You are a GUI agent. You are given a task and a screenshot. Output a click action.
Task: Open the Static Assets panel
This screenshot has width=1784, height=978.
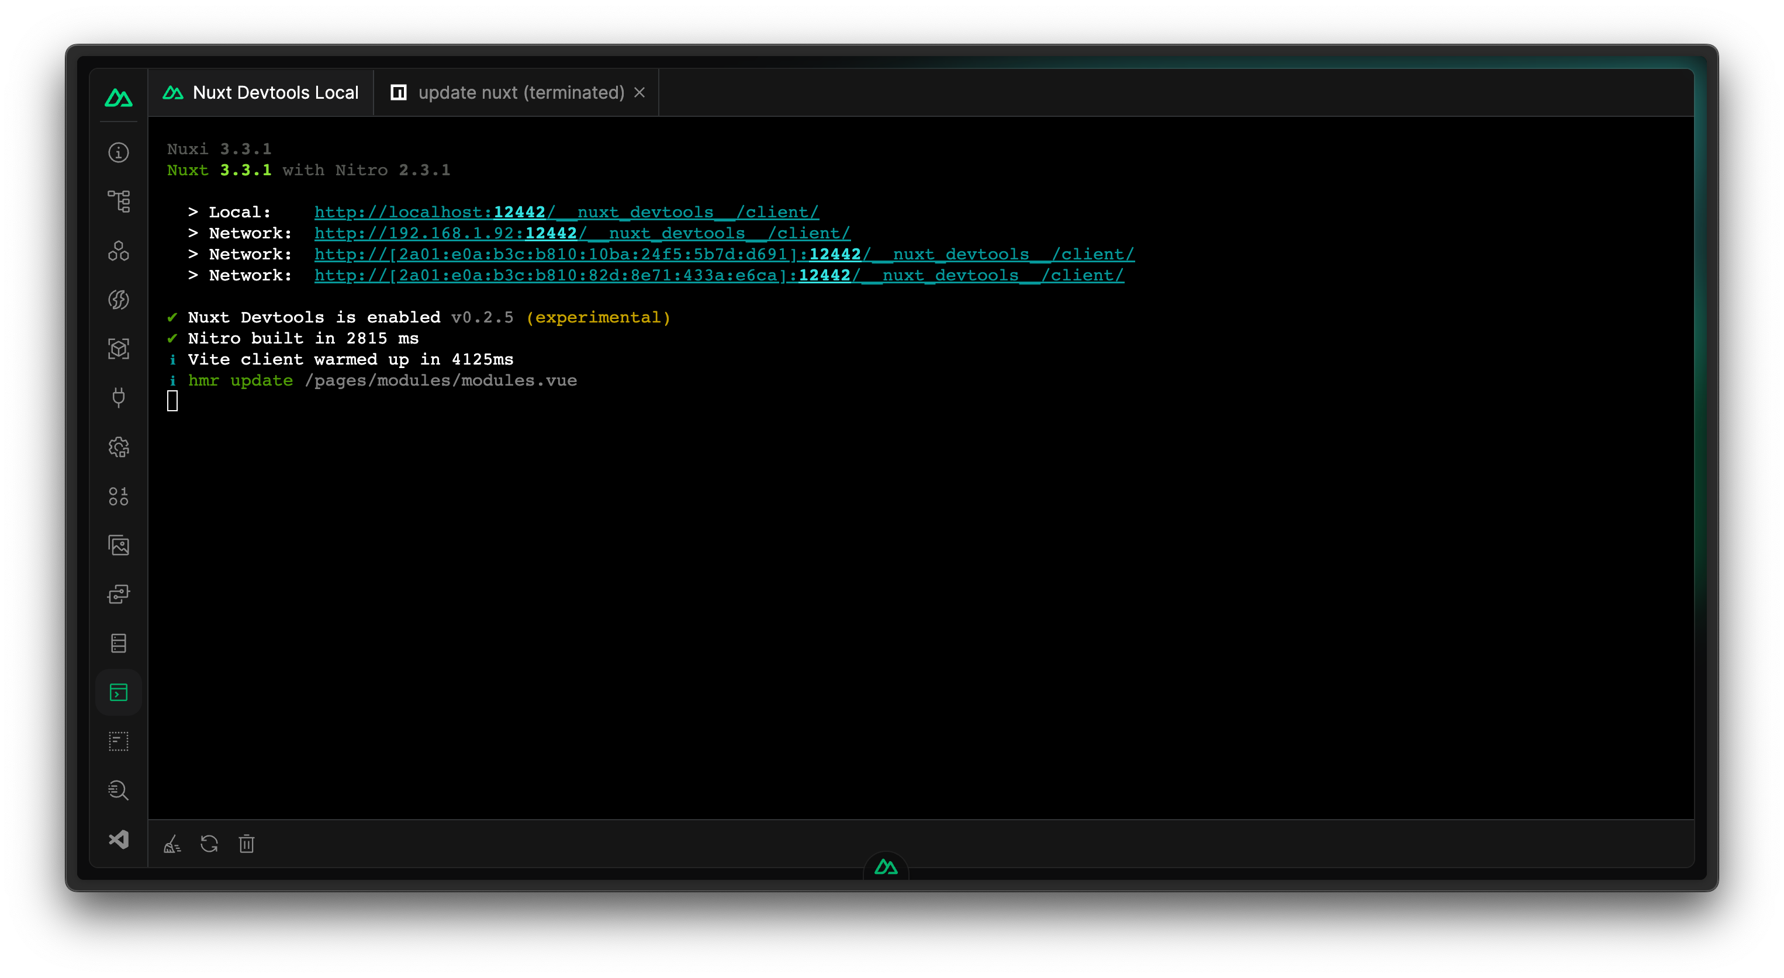coord(119,546)
